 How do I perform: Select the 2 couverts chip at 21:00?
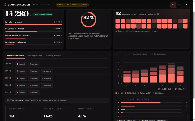(34, 92)
